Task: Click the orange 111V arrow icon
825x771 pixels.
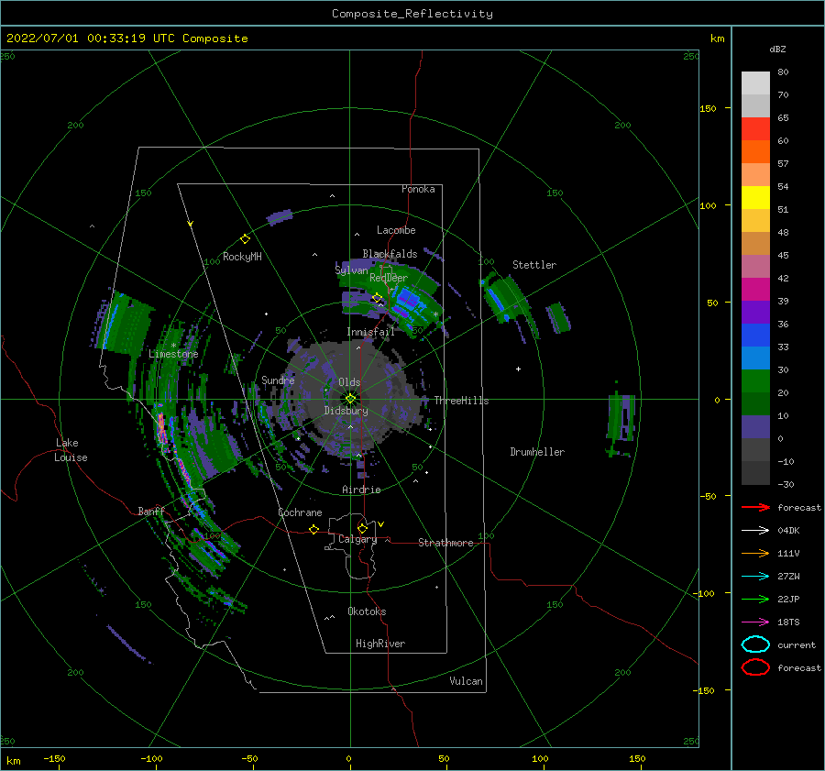Action: pyautogui.click(x=755, y=553)
